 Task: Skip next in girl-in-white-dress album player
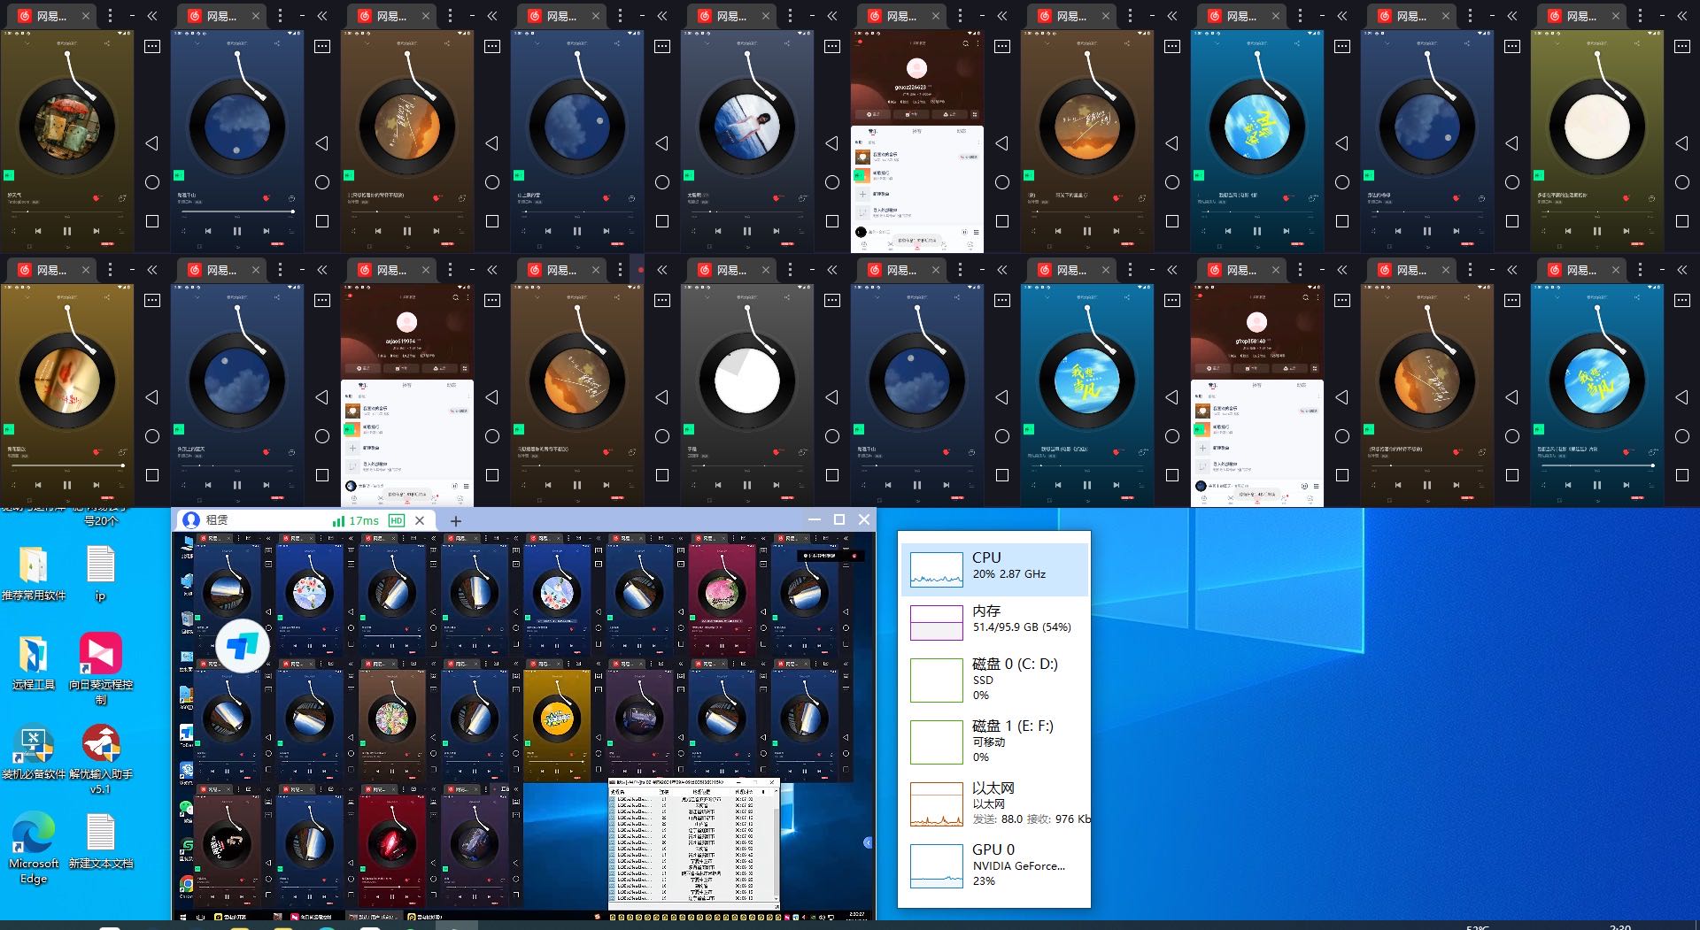777,231
